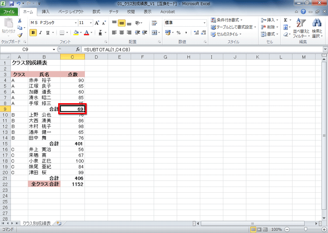Click the Borders icon
328x233 pixels.
coord(62,33)
